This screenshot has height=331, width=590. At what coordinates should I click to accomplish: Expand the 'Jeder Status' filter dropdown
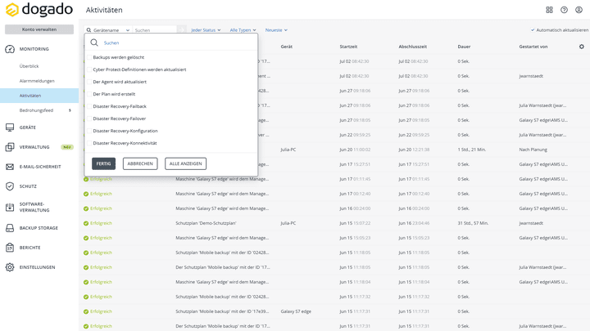(206, 30)
